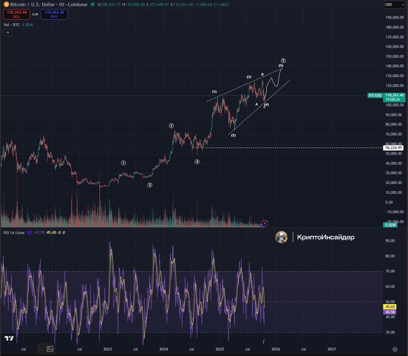Click the BTCUSD current price tag
408x356 pixels.
pyautogui.click(x=375, y=96)
